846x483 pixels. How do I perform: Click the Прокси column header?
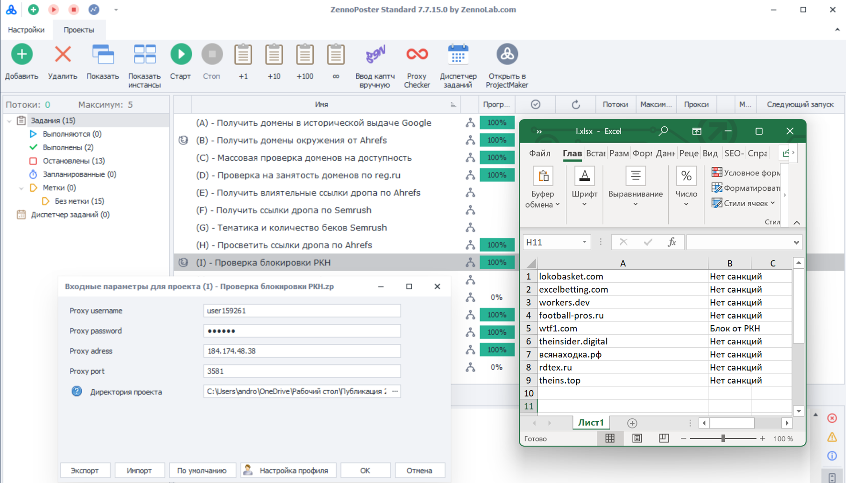coord(696,105)
